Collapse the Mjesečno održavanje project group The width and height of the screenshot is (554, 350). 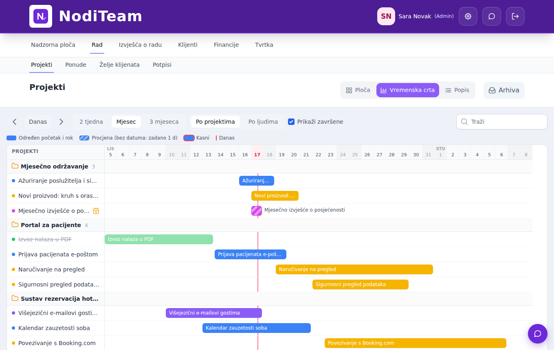pos(56,166)
